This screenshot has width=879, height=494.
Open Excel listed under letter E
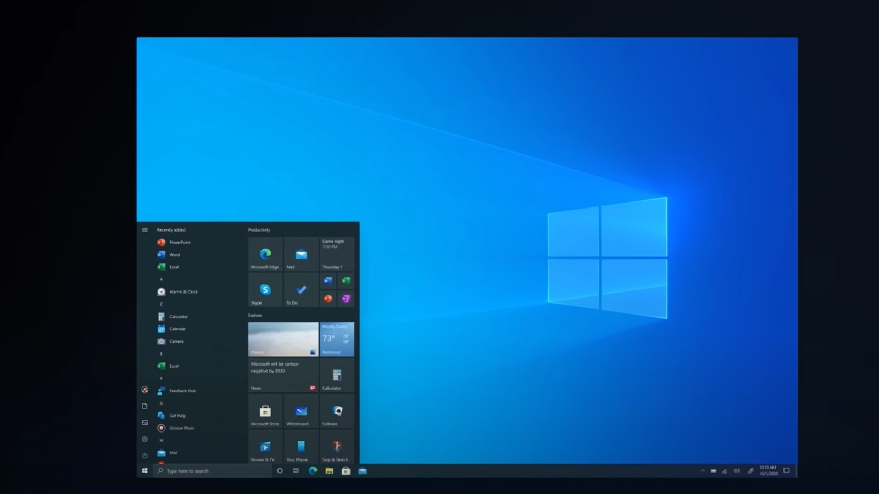[168, 366]
